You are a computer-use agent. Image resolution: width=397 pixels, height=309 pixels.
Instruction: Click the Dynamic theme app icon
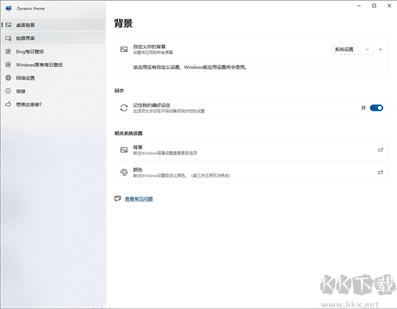(9, 9)
